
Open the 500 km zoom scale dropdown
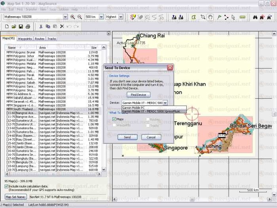101,17
